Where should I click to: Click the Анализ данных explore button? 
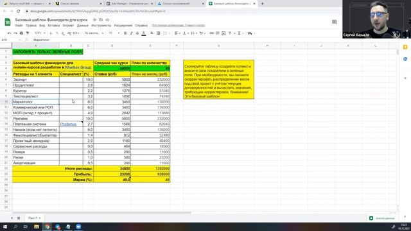382,218
